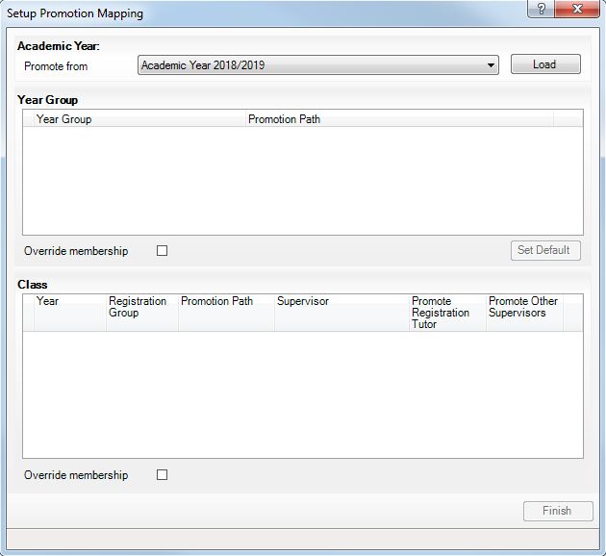Select Promotion Path header in Class table

226,313
